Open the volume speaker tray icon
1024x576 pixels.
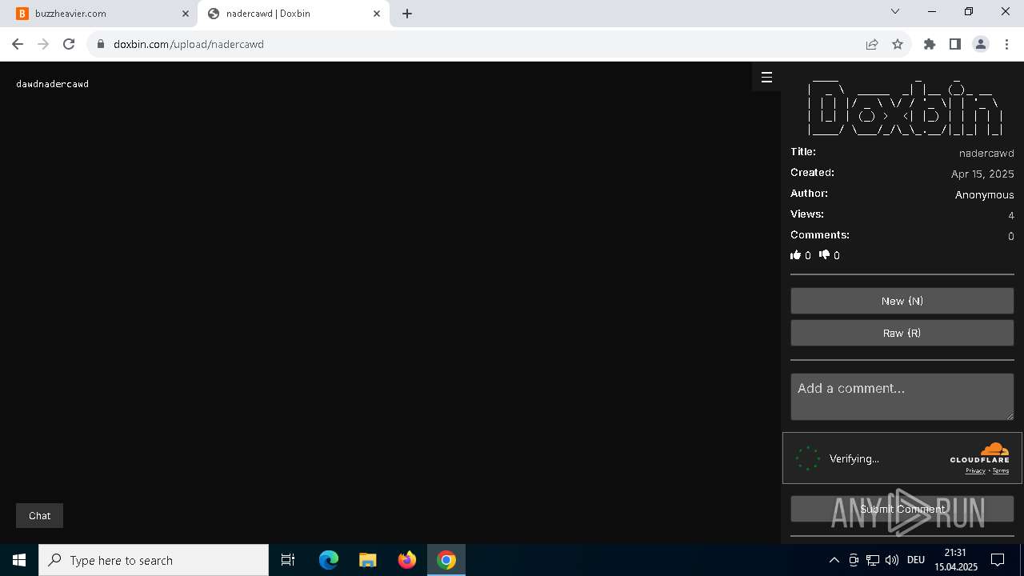tap(892, 560)
